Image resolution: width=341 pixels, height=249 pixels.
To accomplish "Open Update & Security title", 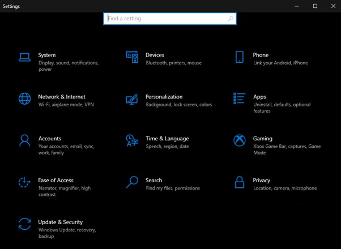I will (x=61, y=222).
